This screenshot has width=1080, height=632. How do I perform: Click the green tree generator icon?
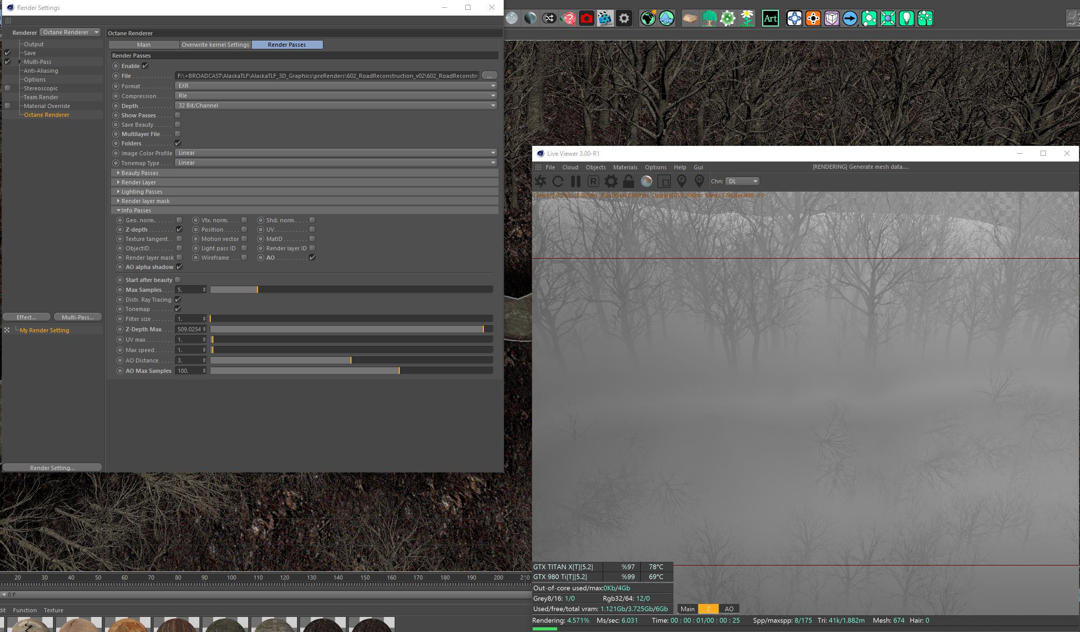(709, 19)
